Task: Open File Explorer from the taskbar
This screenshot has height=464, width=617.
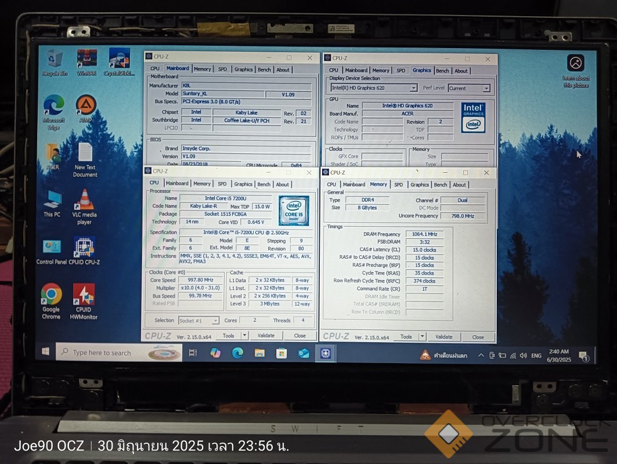Action: (259, 353)
